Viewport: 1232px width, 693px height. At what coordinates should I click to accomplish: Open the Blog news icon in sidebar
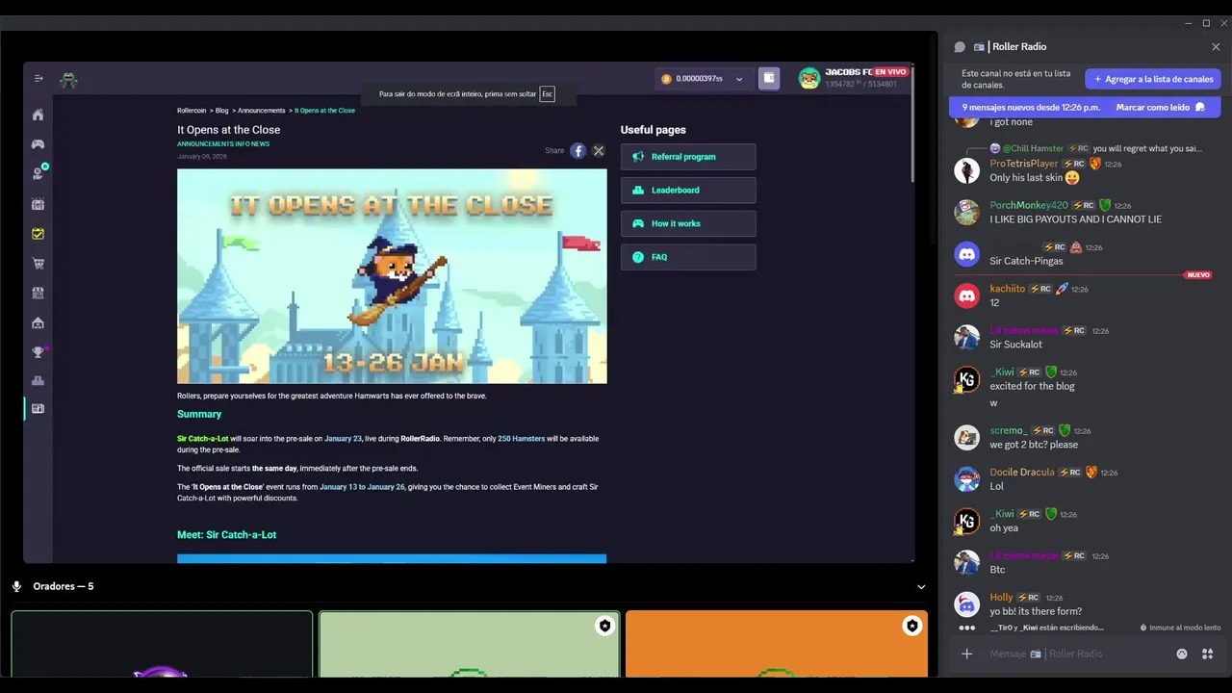[x=38, y=409]
